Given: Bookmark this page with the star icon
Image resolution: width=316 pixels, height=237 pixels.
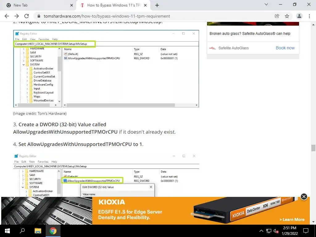Looking at the screenshot, I should coord(287,16).
